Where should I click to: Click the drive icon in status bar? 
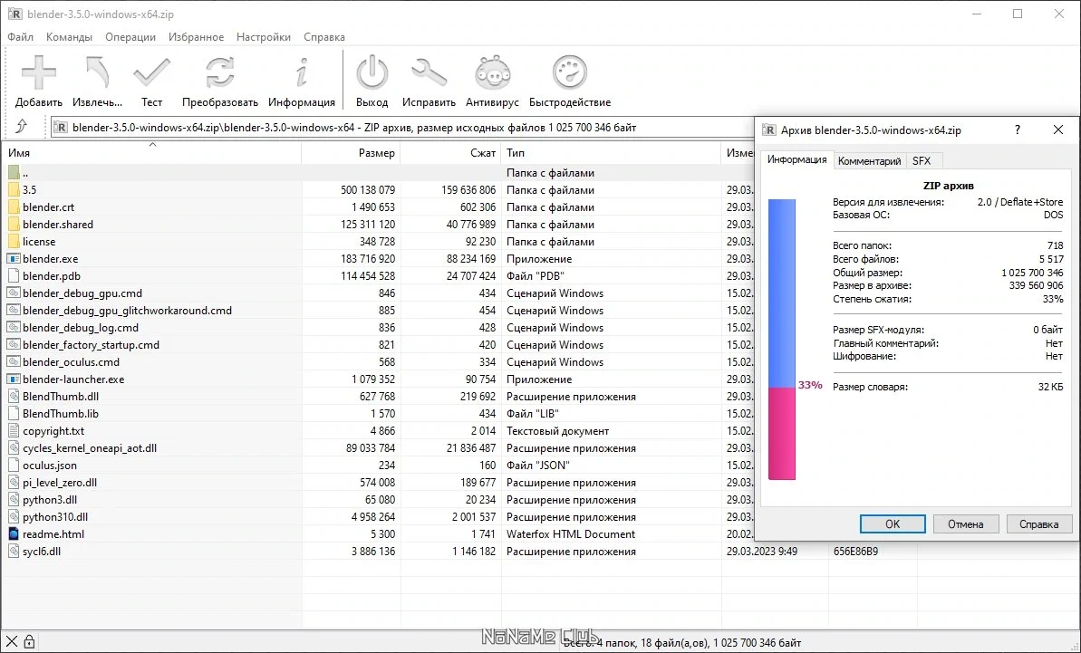(x=11, y=642)
